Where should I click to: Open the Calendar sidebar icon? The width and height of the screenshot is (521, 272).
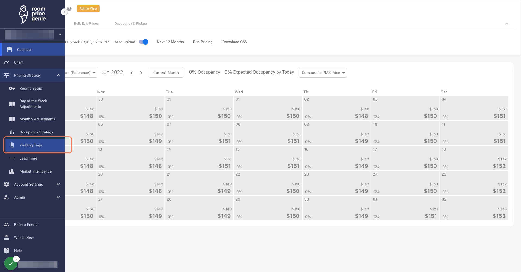point(9,49)
